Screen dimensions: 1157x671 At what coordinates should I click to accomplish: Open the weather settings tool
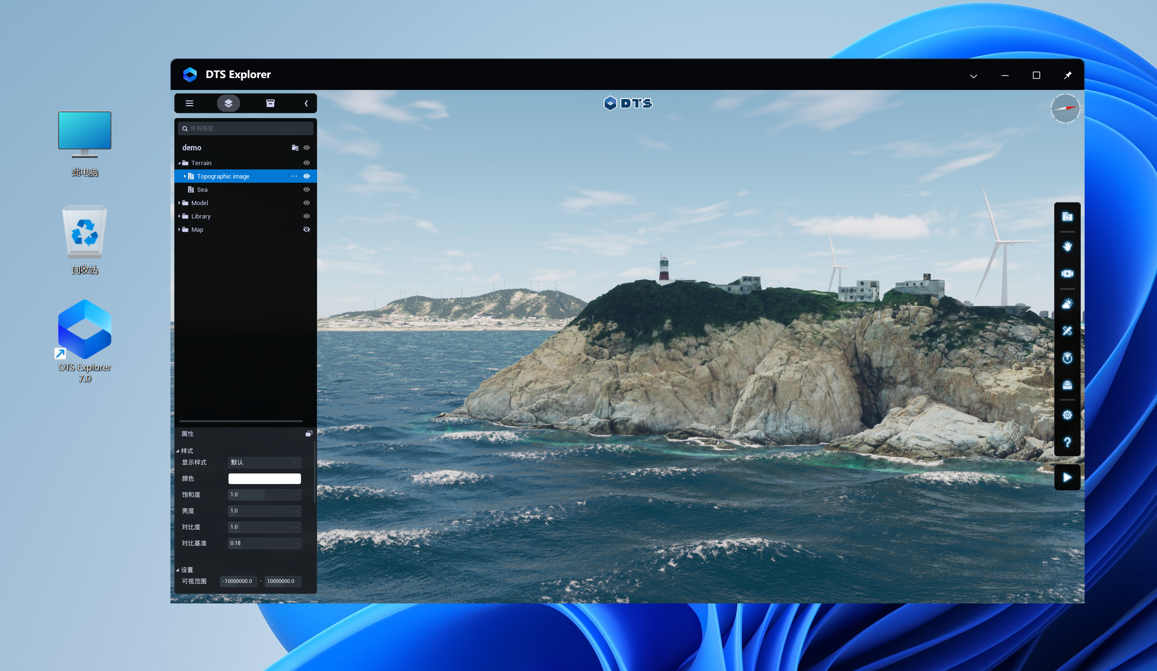1067,304
